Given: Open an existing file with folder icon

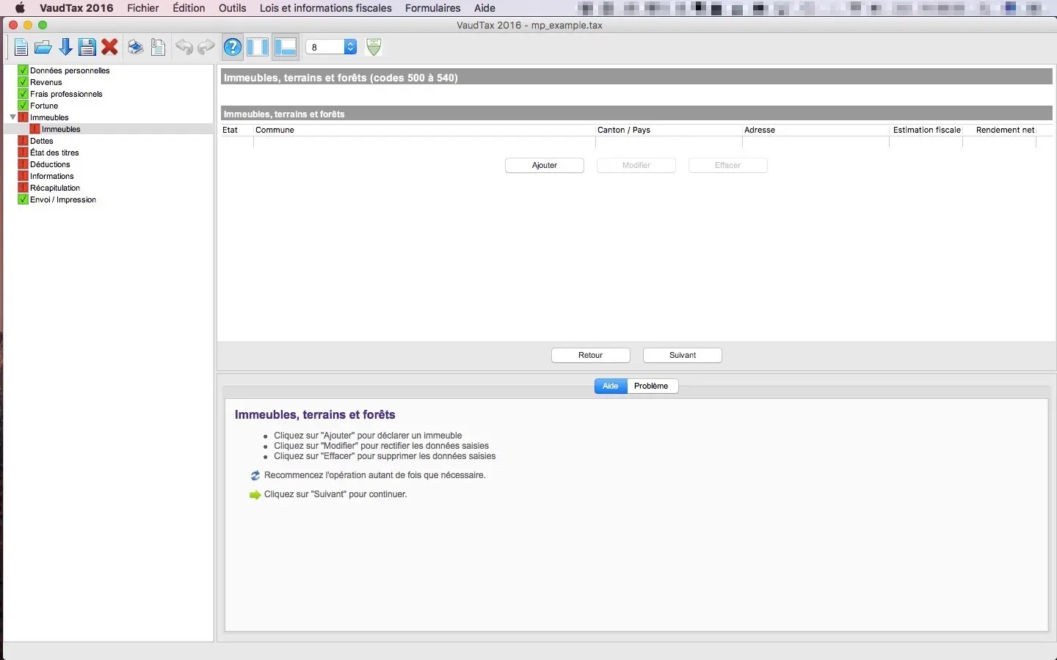Looking at the screenshot, I should 43,48.
